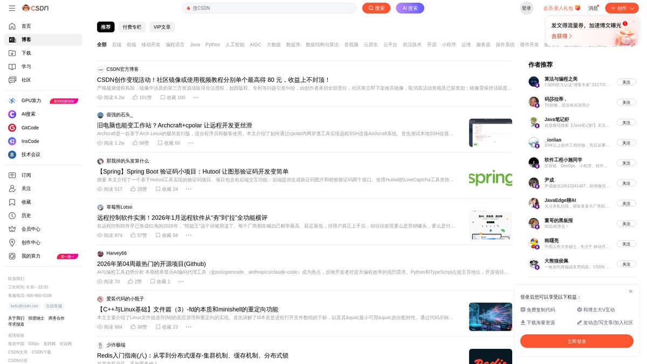Click the CSDN logo
Image resolution: width=647 pixels, height=364 pixels.
35,8
